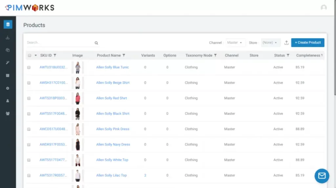Click the Red Shirt product thumbnail
Screen dimensions: 336x188
78,98
